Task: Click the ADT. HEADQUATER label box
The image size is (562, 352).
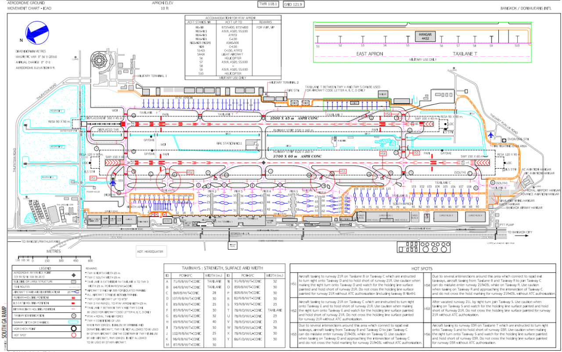Action: pyautogui.click(x=150, y=252)
